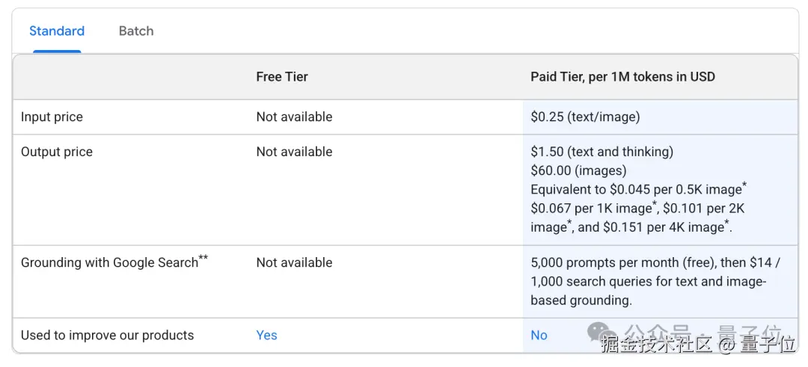Click the "$0.25 (text/image)" price cell

coord(585,117)
